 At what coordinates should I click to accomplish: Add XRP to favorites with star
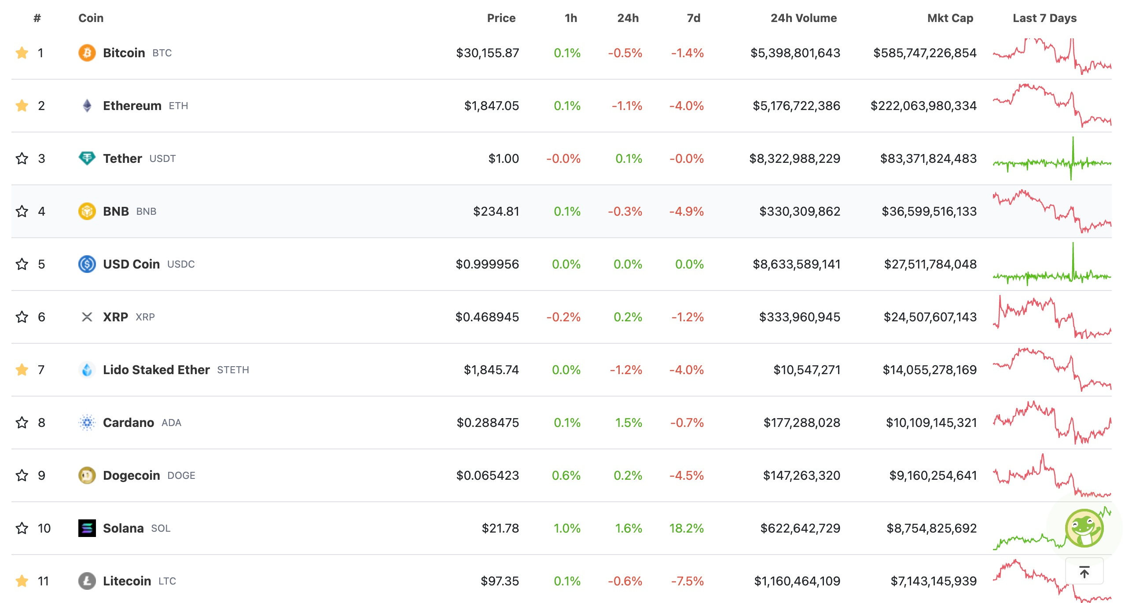[22, 317]
